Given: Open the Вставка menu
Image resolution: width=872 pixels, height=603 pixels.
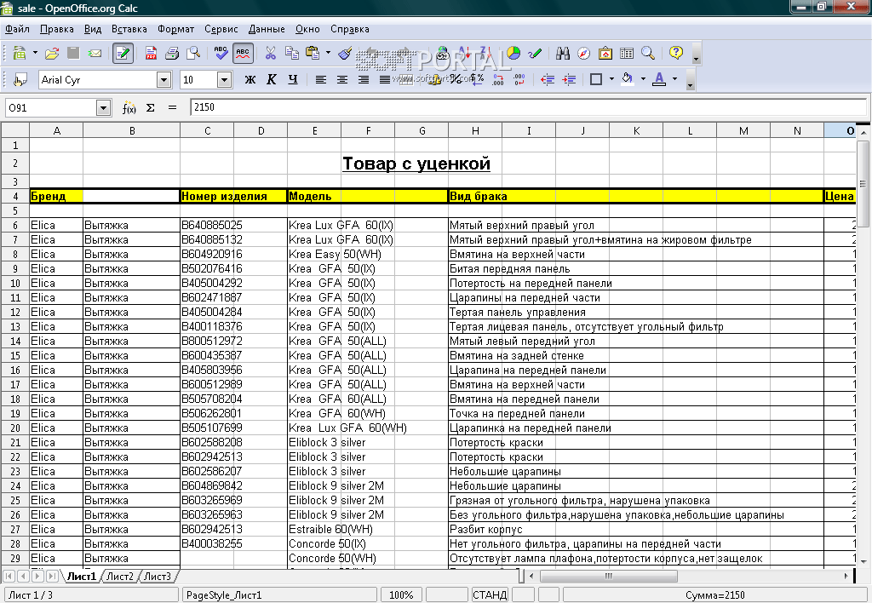Looking at the screenshot, I should pyautogui.click(x=129, y=29).
